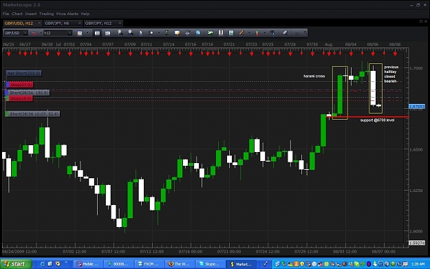The width and height of the screenshot is (430, 269).
Task: Open the Chart menu
Action: tap(17, 14)
